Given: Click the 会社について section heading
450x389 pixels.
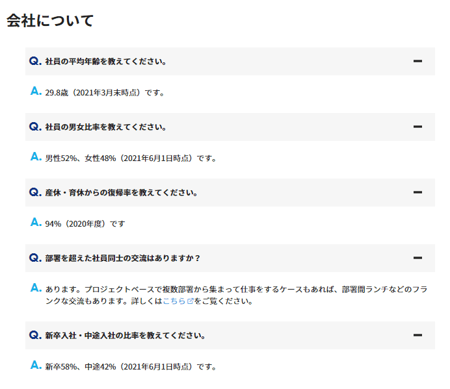Looking at the screenshot, I should 50,20.
